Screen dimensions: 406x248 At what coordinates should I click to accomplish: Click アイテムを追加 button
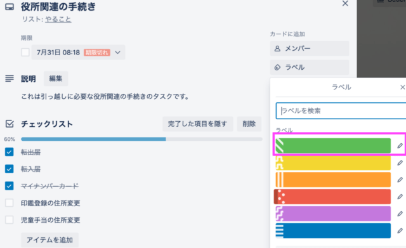pyautogui.click(x=49, y=240)
